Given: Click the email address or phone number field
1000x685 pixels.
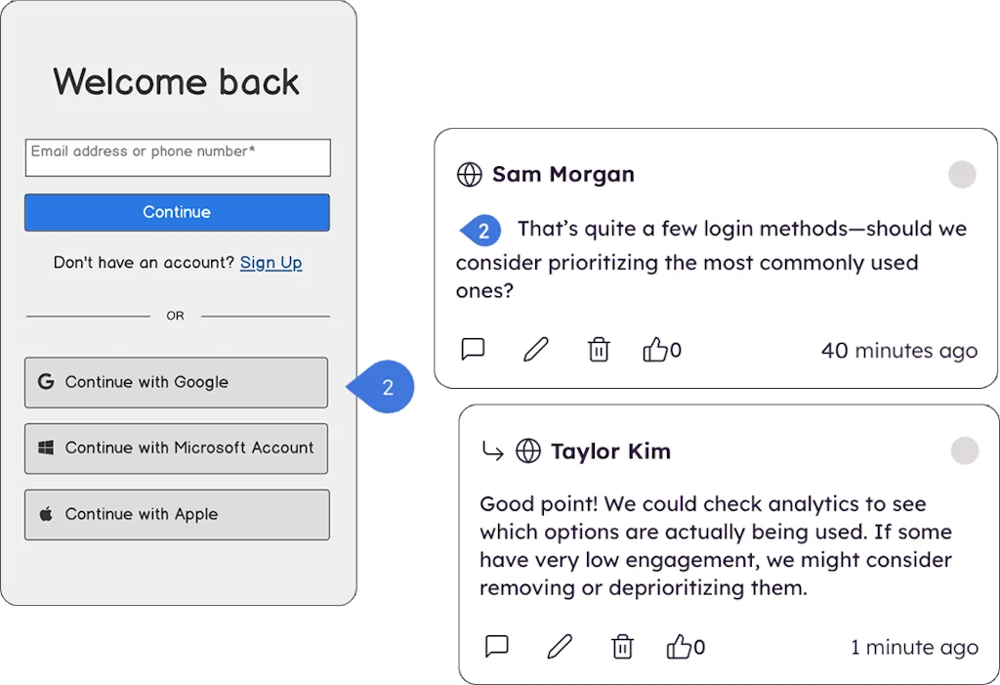Looking at the screenshot, I should tap(178, 157).
